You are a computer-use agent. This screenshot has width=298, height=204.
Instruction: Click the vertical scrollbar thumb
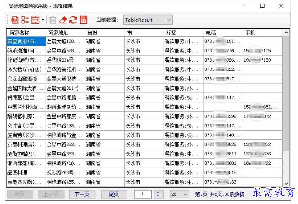click(286, 94)
